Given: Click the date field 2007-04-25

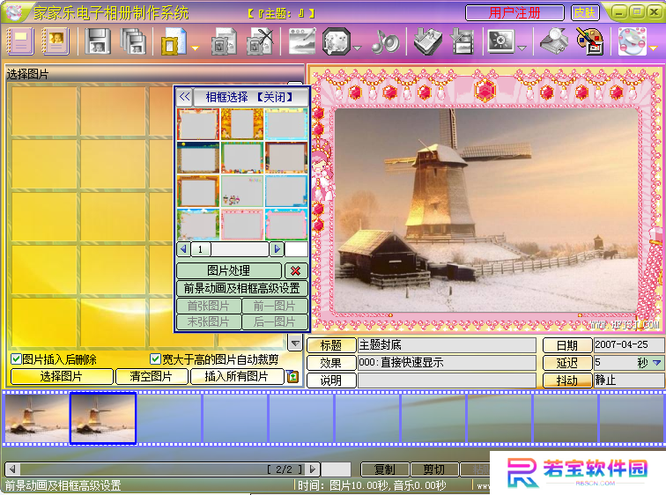Looking at the screenshot, I should [x=629, y=345].
